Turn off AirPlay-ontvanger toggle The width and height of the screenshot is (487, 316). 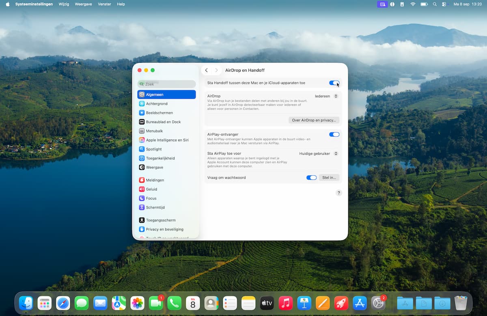click(334, 135)
